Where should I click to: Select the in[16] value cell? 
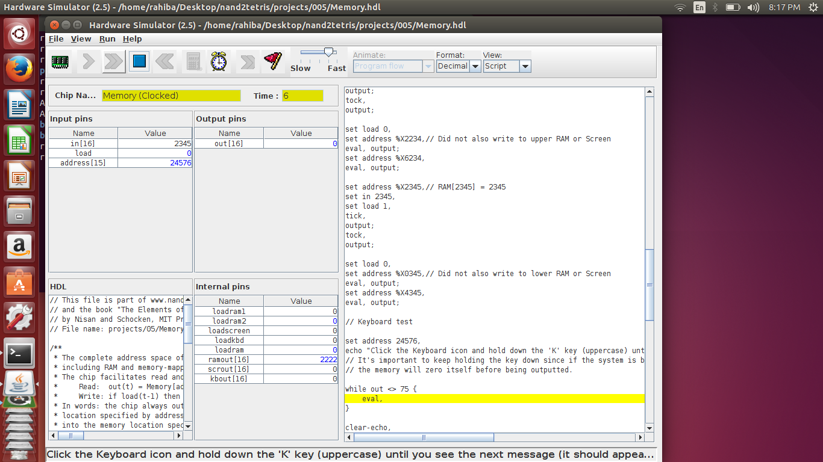coord(155,144)
